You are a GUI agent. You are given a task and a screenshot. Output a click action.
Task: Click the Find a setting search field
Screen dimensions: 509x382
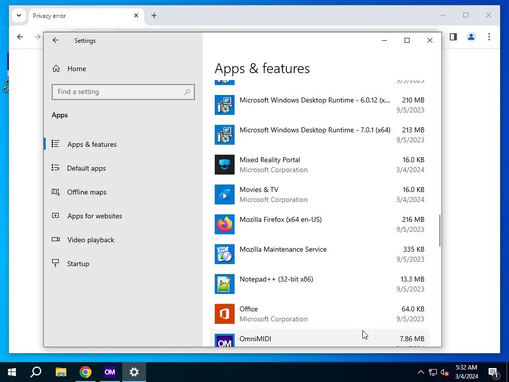123,92
